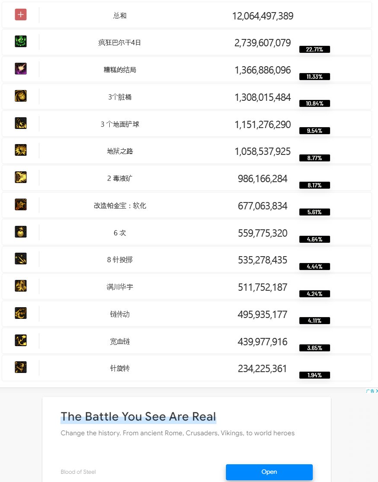The height and width of the screenshot is (482, 378).
Task: Select the purple explosion icon for 糟糕的结局
Action: pyautogui.click(x=21, y=68)
